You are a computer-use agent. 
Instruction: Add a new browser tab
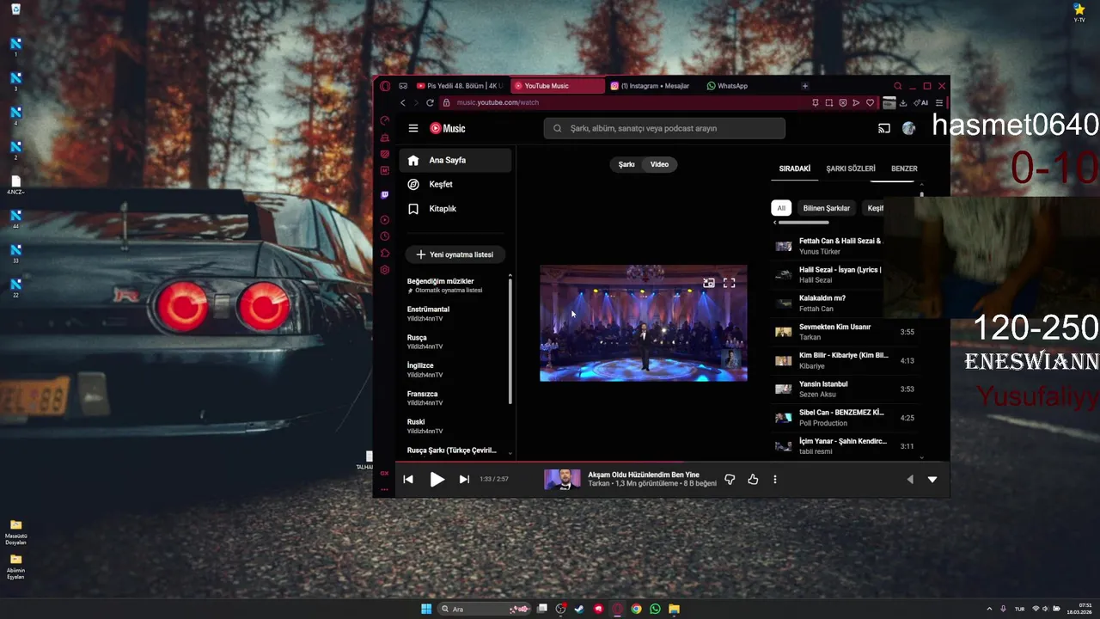(804, 86)
